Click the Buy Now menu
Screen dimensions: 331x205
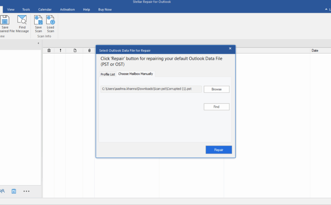tap(105, 10)
